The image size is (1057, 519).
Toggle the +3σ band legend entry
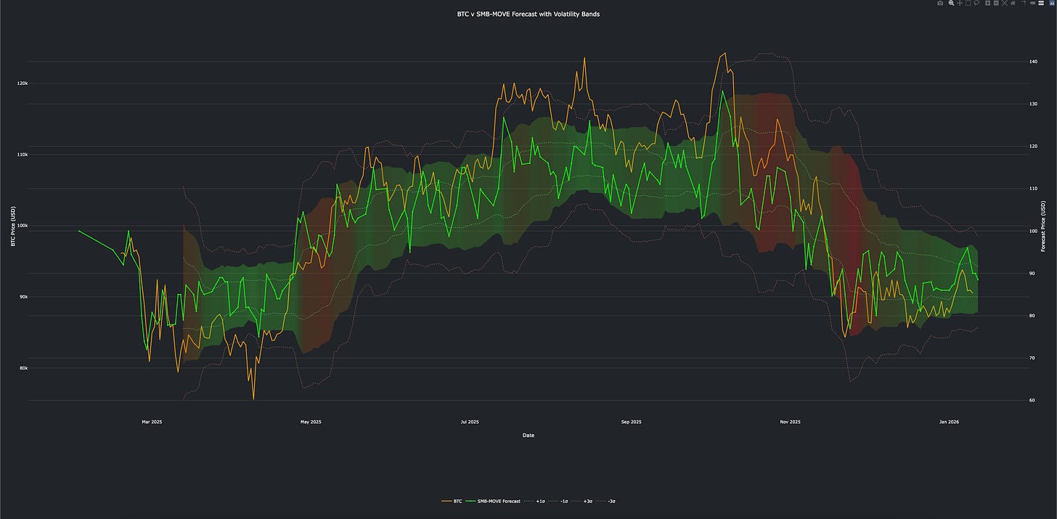point(581,501)
